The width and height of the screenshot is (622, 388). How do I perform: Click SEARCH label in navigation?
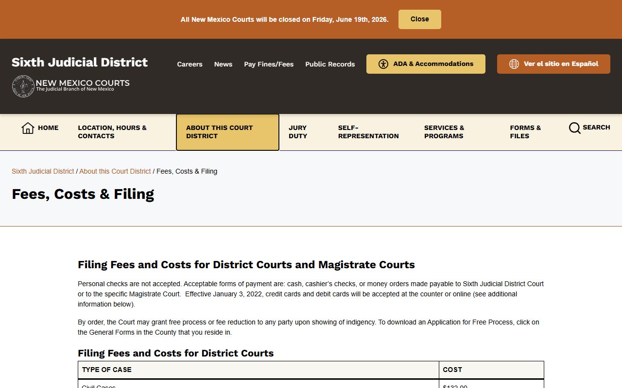pos(596,128)
